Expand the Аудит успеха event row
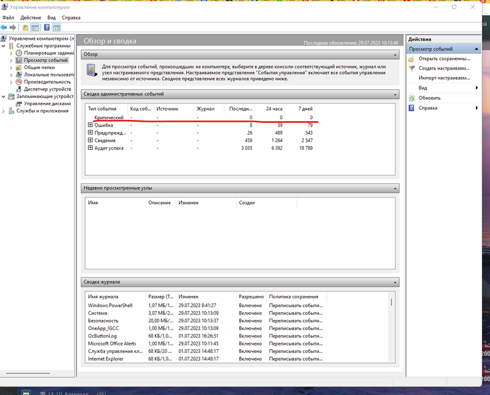 point(90,147)
